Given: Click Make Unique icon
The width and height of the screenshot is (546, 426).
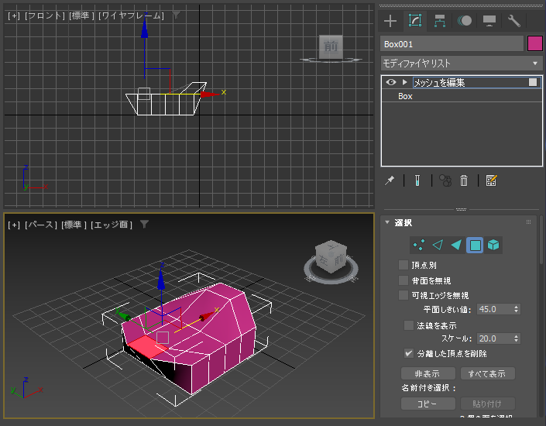Looking at the screenshot, I should [x=445, y=180].
